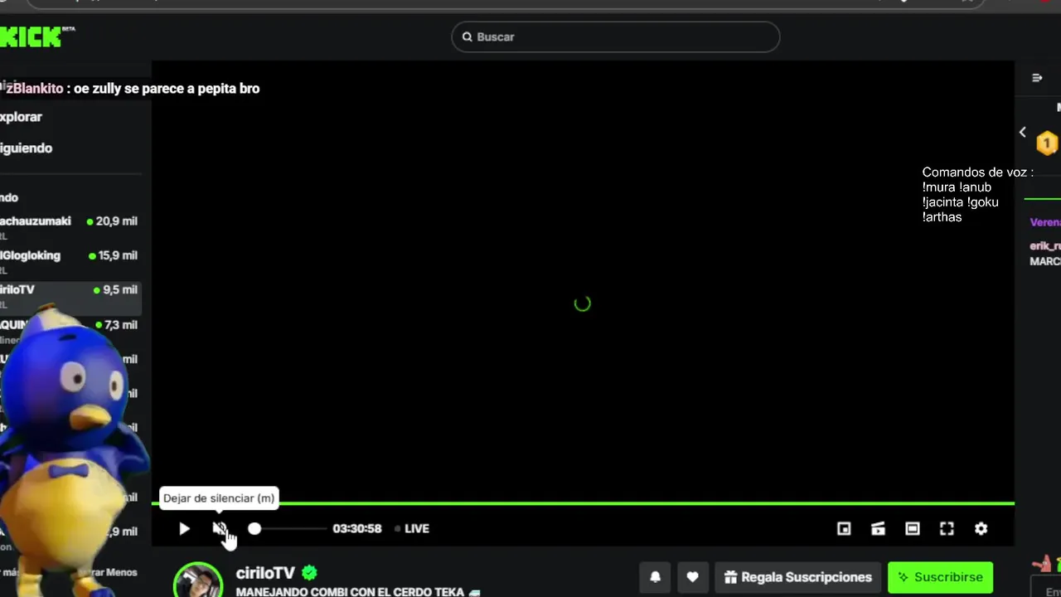This screenshot has height=597, width=1061.
Task: Toggle theater mode in the player
Action: click(x=912, y=528)
